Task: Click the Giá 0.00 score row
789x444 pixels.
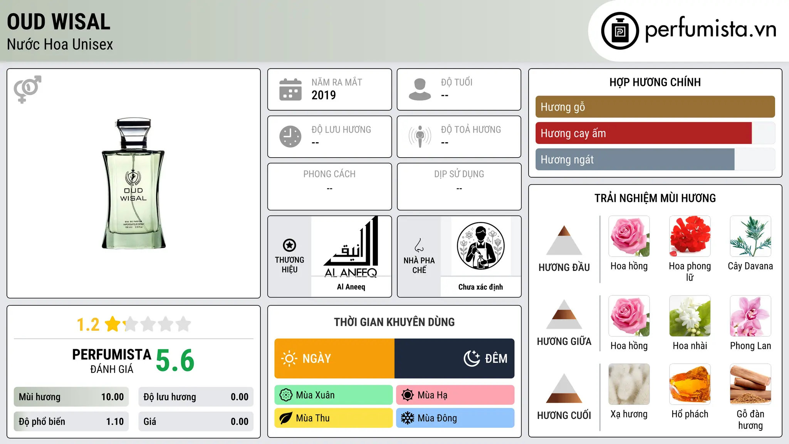Action: 196,422
